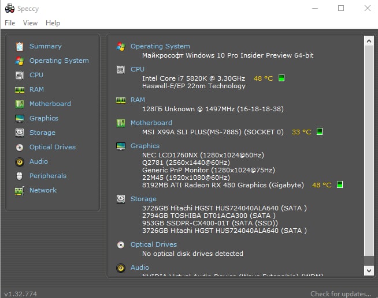Click the version number v1.32.774

tap(21, 294)
